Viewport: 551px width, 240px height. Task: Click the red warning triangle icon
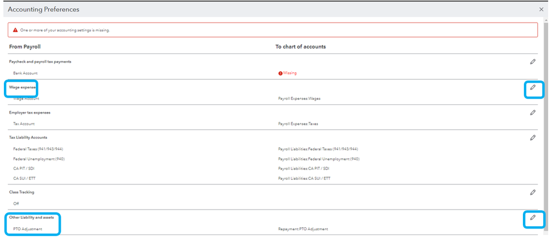15,30
